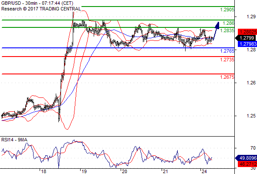Select the red 46.2712 RSI value tag
Screen dimensions: 257x174
[x=247, y=164]
